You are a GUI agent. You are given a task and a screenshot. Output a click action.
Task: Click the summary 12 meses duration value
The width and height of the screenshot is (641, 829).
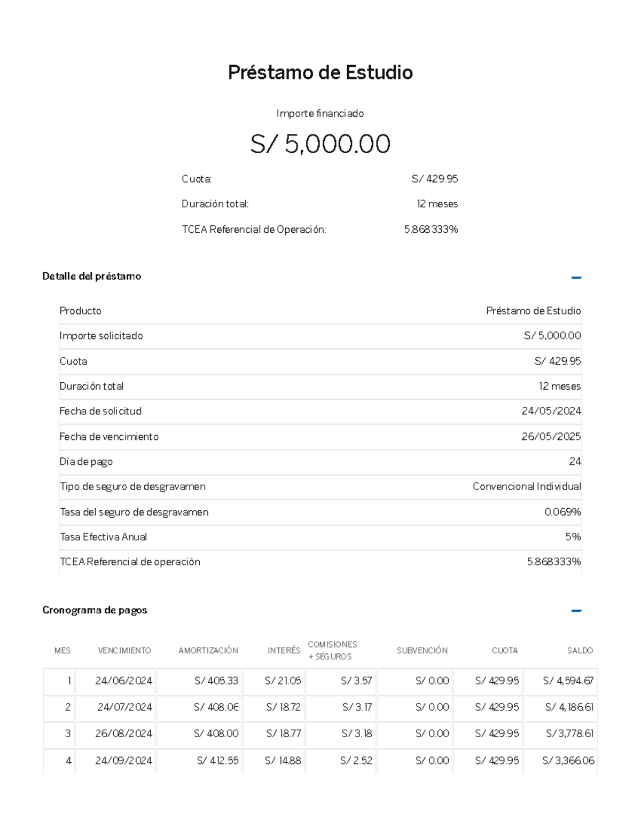coord(437,204)
